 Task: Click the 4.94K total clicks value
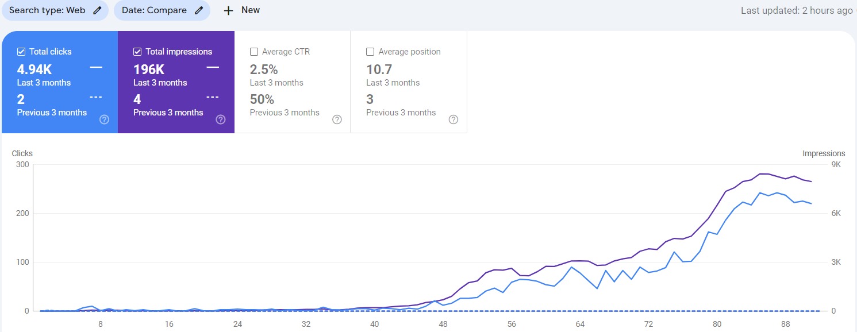click(34, 70)
